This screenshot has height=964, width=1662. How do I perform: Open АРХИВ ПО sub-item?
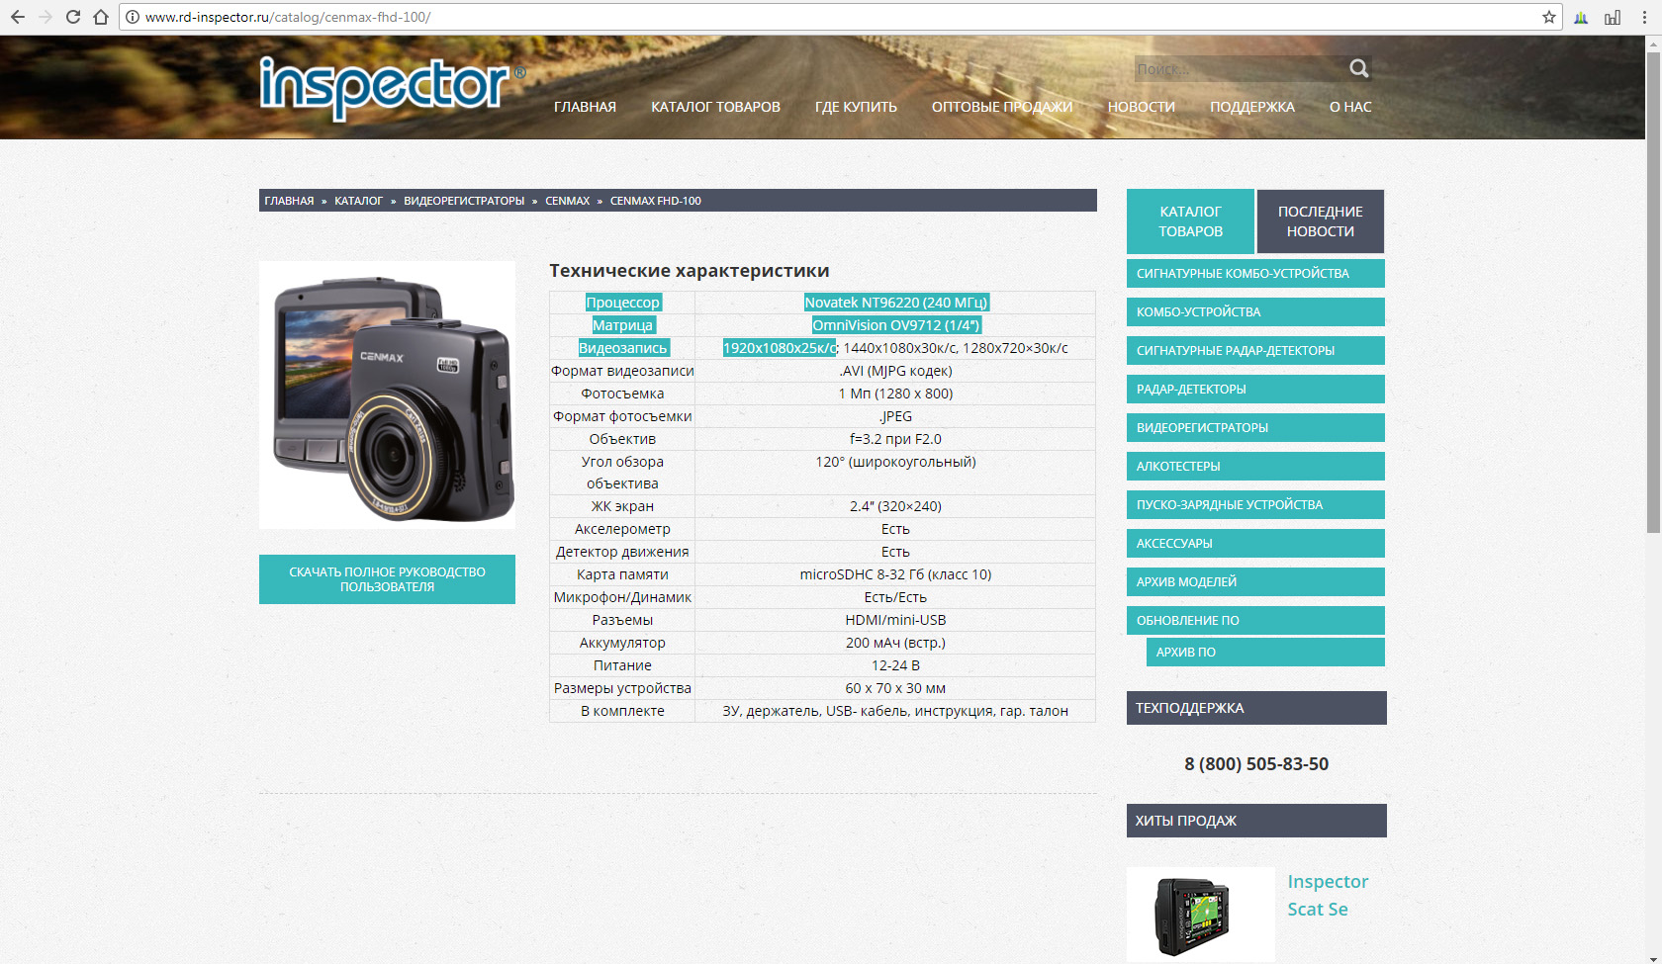1264,653
